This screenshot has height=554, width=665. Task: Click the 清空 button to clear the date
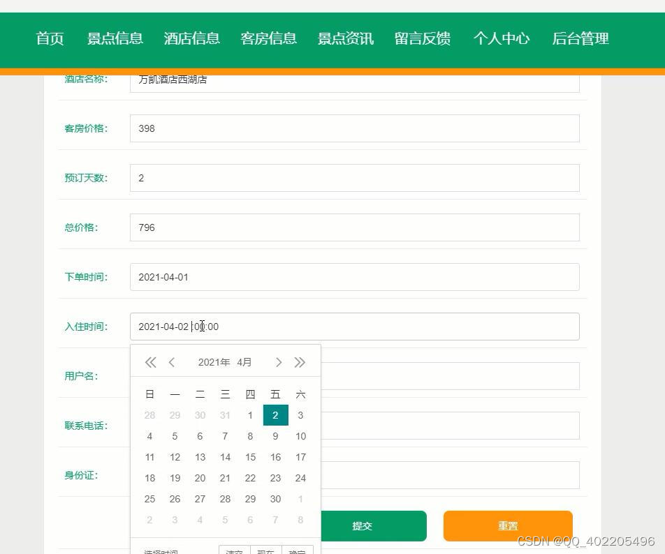(x=234, y=551)
